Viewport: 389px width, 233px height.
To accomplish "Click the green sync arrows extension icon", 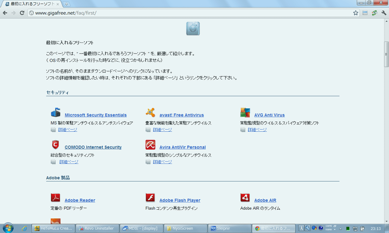I will (x=374, y=13).
